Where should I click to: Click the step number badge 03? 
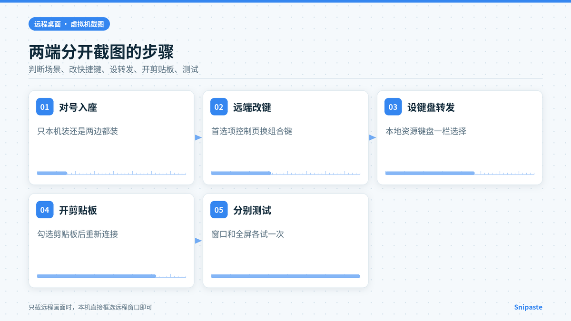pos(393,107)
